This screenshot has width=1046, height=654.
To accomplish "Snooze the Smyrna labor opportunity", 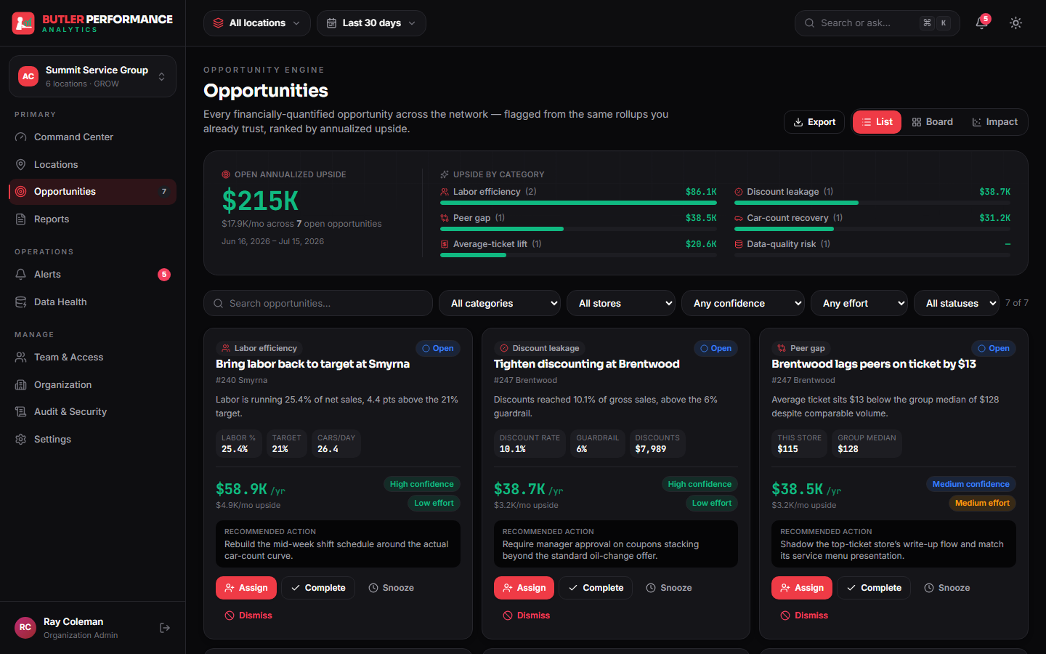I will point(391,588).
